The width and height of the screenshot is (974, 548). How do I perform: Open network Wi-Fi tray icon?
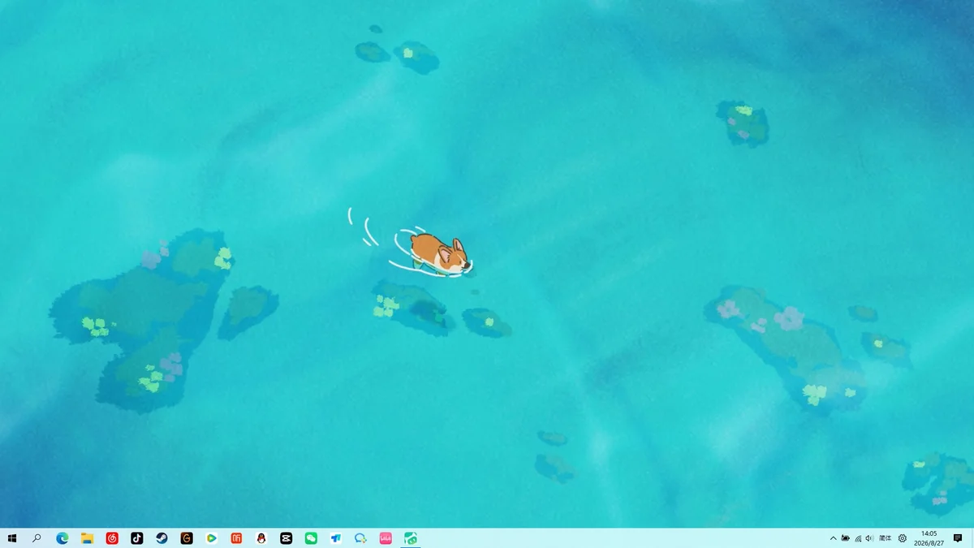858,538
